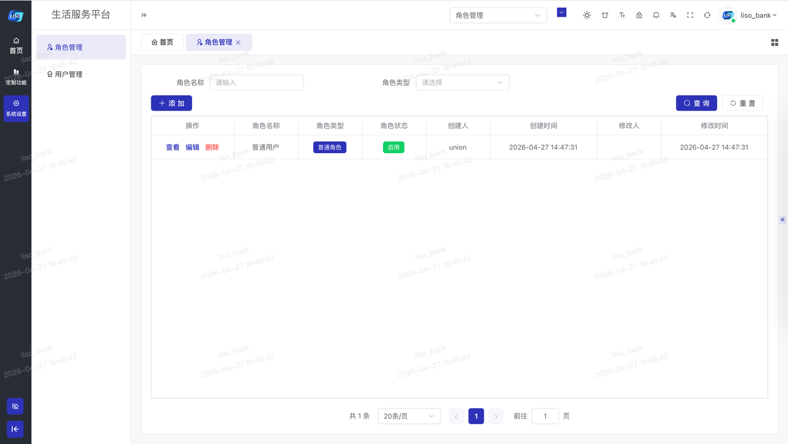Collapse the menu using the header fold icon
This screenshot has width=788, height=444.
(144, 15)
